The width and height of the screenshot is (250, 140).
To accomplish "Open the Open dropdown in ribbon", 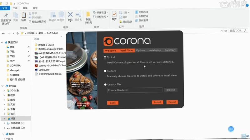I will (x=124, y=12).
